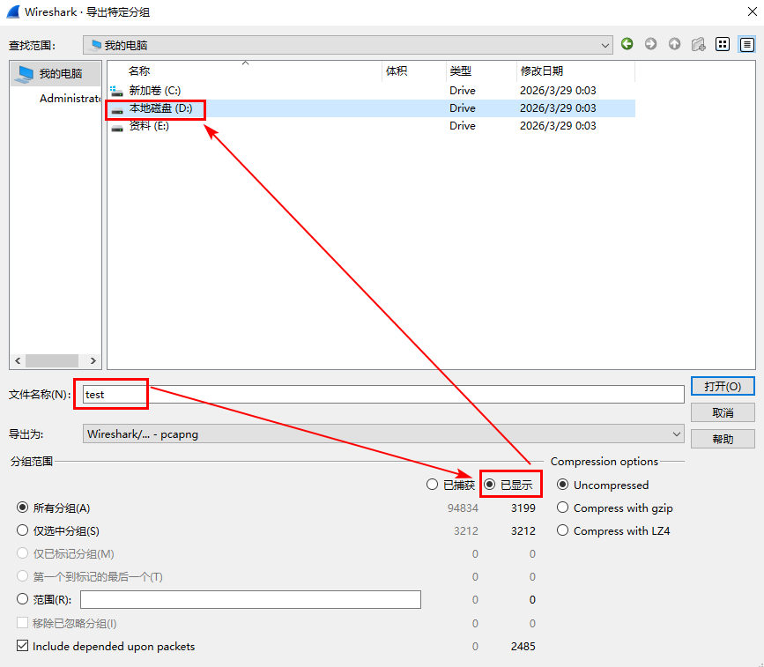Image resolution: width=764 pixels, height=667 pixels.
Task: Enable Compress with gzip
Action: pyautogui.click(x=562, y=508)
